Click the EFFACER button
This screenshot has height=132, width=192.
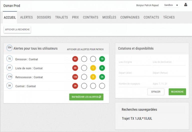click(156, 92)
